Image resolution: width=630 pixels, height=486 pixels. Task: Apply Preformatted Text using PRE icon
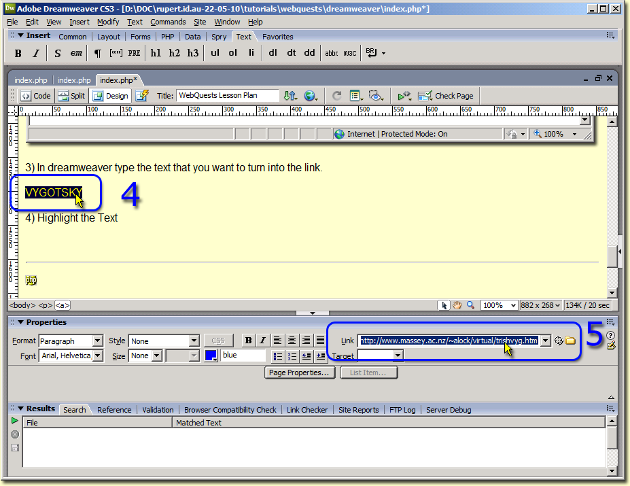(x=134, y=53)
